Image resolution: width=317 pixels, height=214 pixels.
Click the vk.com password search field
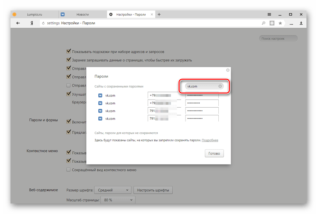204,86
